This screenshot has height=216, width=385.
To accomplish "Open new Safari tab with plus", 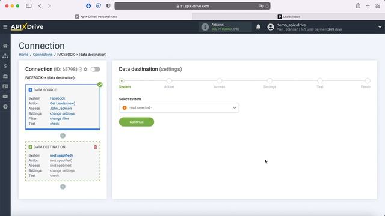I will pyautogui.click(x=368, y=6).
